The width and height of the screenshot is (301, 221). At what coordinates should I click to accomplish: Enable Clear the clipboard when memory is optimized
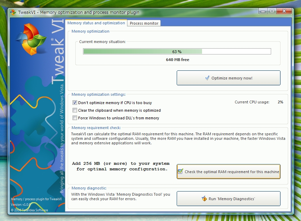[75, 110]
